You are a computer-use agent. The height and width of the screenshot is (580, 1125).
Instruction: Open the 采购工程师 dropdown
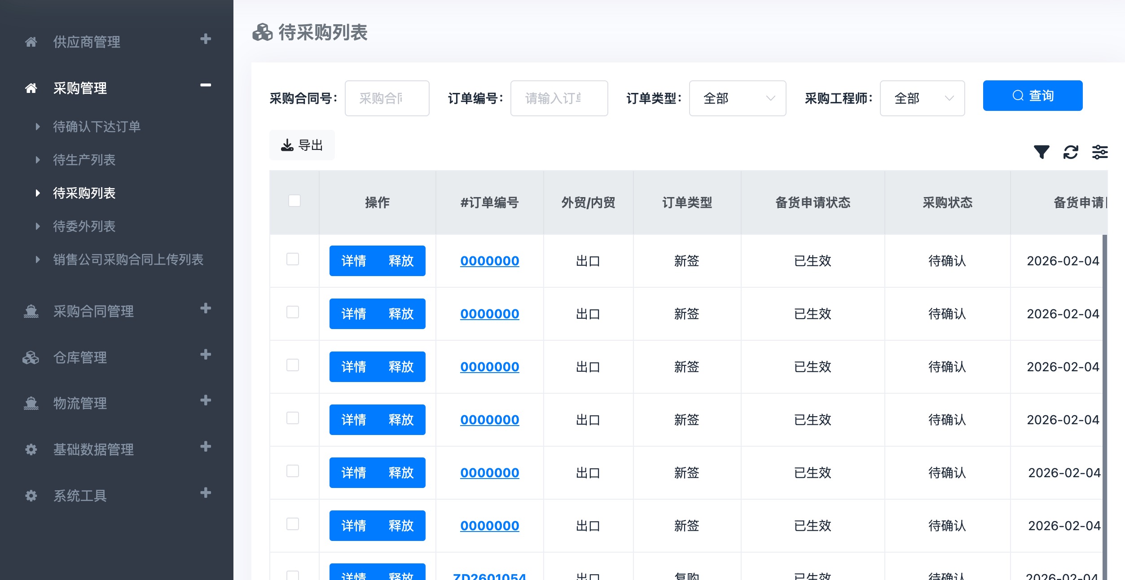tap(922, 98)
